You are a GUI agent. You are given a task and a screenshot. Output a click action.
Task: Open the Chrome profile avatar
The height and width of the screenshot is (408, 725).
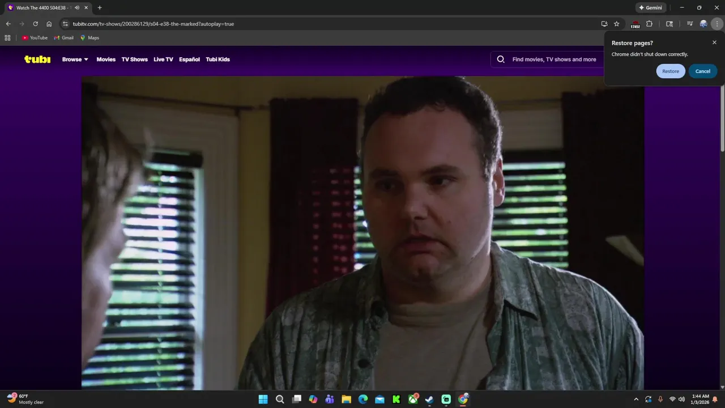[x=703, y=24]
